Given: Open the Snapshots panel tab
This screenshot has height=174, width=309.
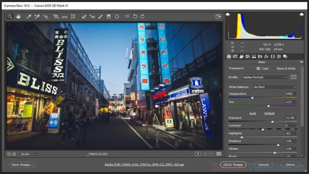Looking at the screenshot, I should point(285,57).
